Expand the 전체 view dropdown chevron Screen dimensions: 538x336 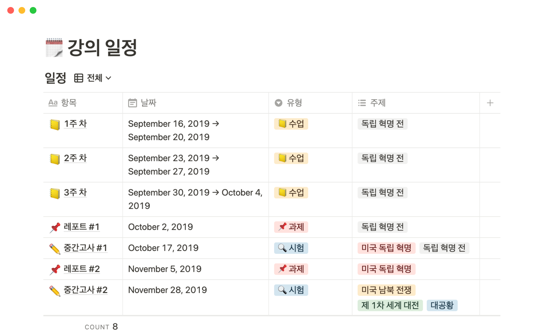[109, 78]
